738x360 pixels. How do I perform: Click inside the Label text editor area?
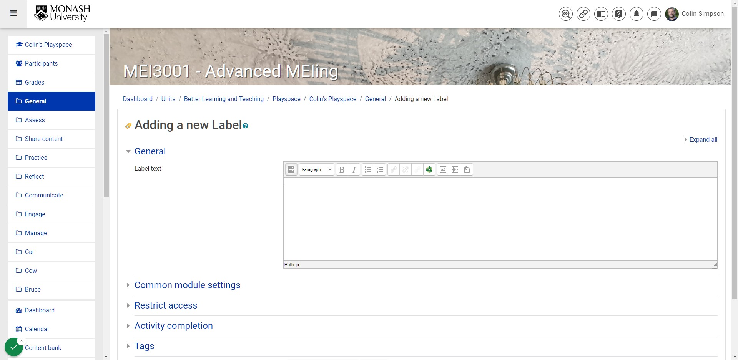coord(500,219)
